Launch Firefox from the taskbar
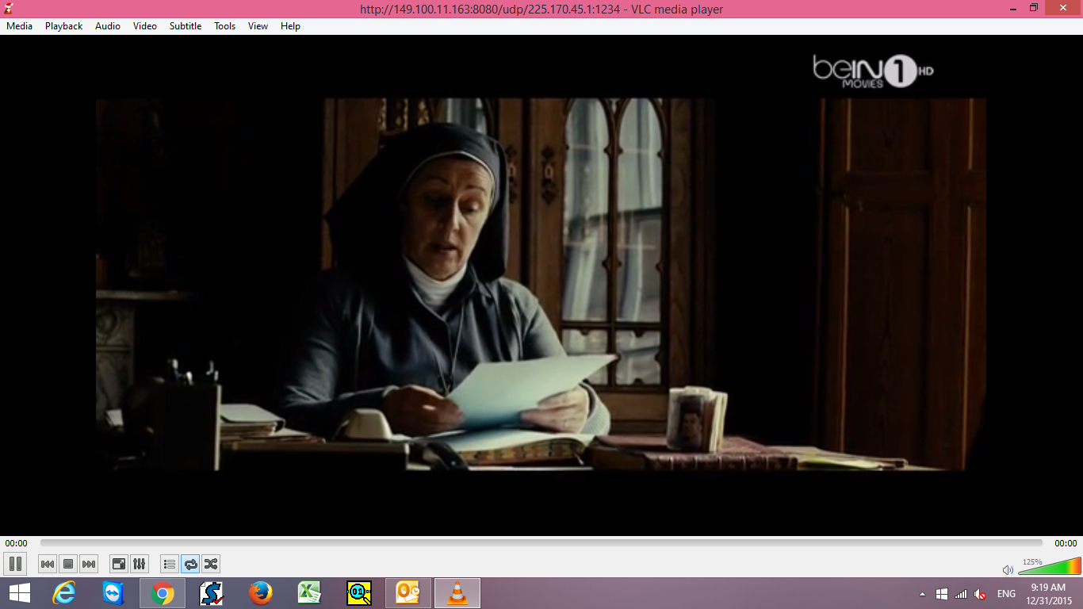The image size is (1083, 609). click(x=260, y=593)
